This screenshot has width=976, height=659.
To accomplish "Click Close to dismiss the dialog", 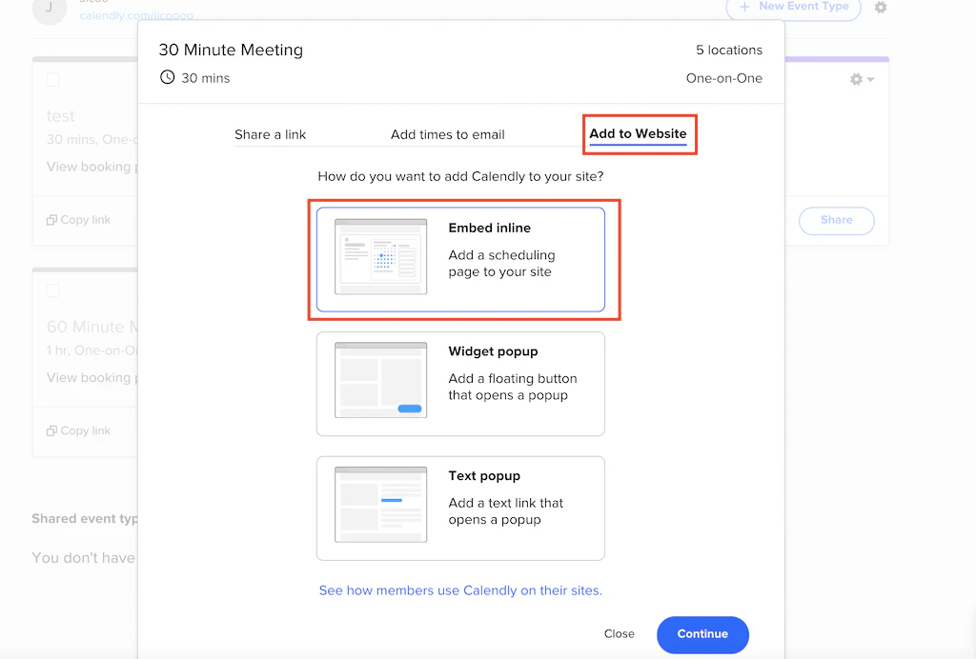I will pyautogui.click(x=619, y=634).
